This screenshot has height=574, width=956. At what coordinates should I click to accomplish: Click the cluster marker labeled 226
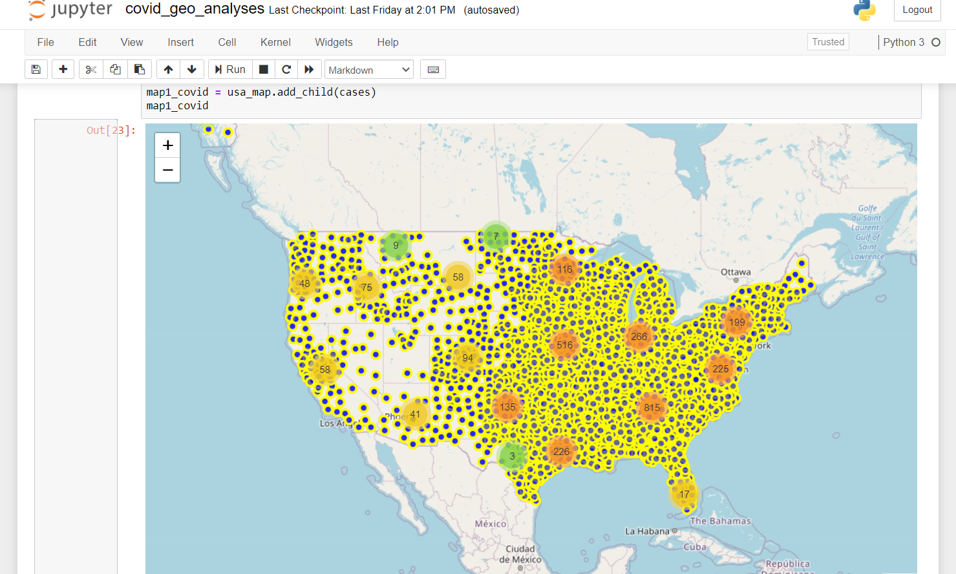[562, 452]
